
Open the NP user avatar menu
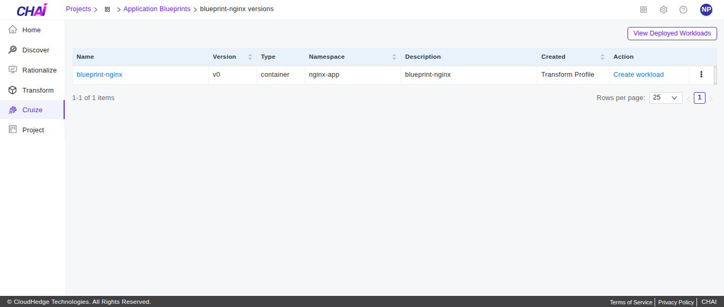coord(706,10)
